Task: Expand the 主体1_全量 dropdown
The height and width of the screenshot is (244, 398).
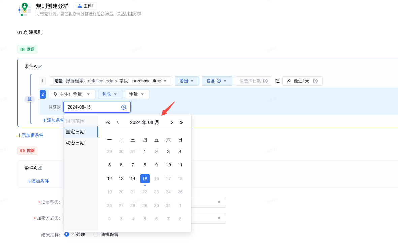Action: tap(72, 94)
